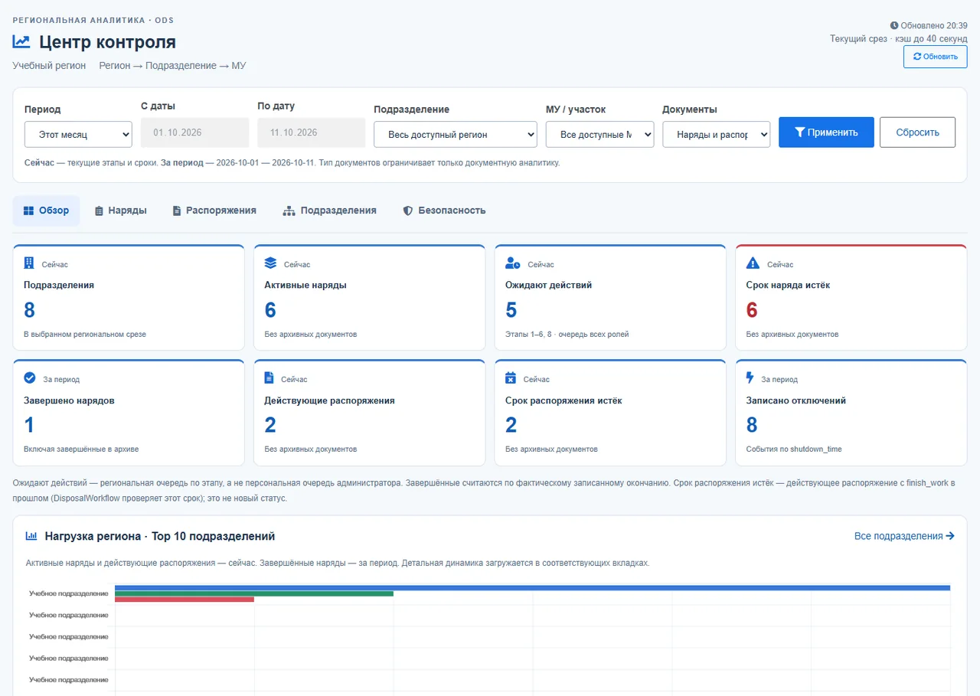Click the Применить filter button
The width and height of the screenshot is (980, 696).
pyautogui.click(x=826, y=132)
